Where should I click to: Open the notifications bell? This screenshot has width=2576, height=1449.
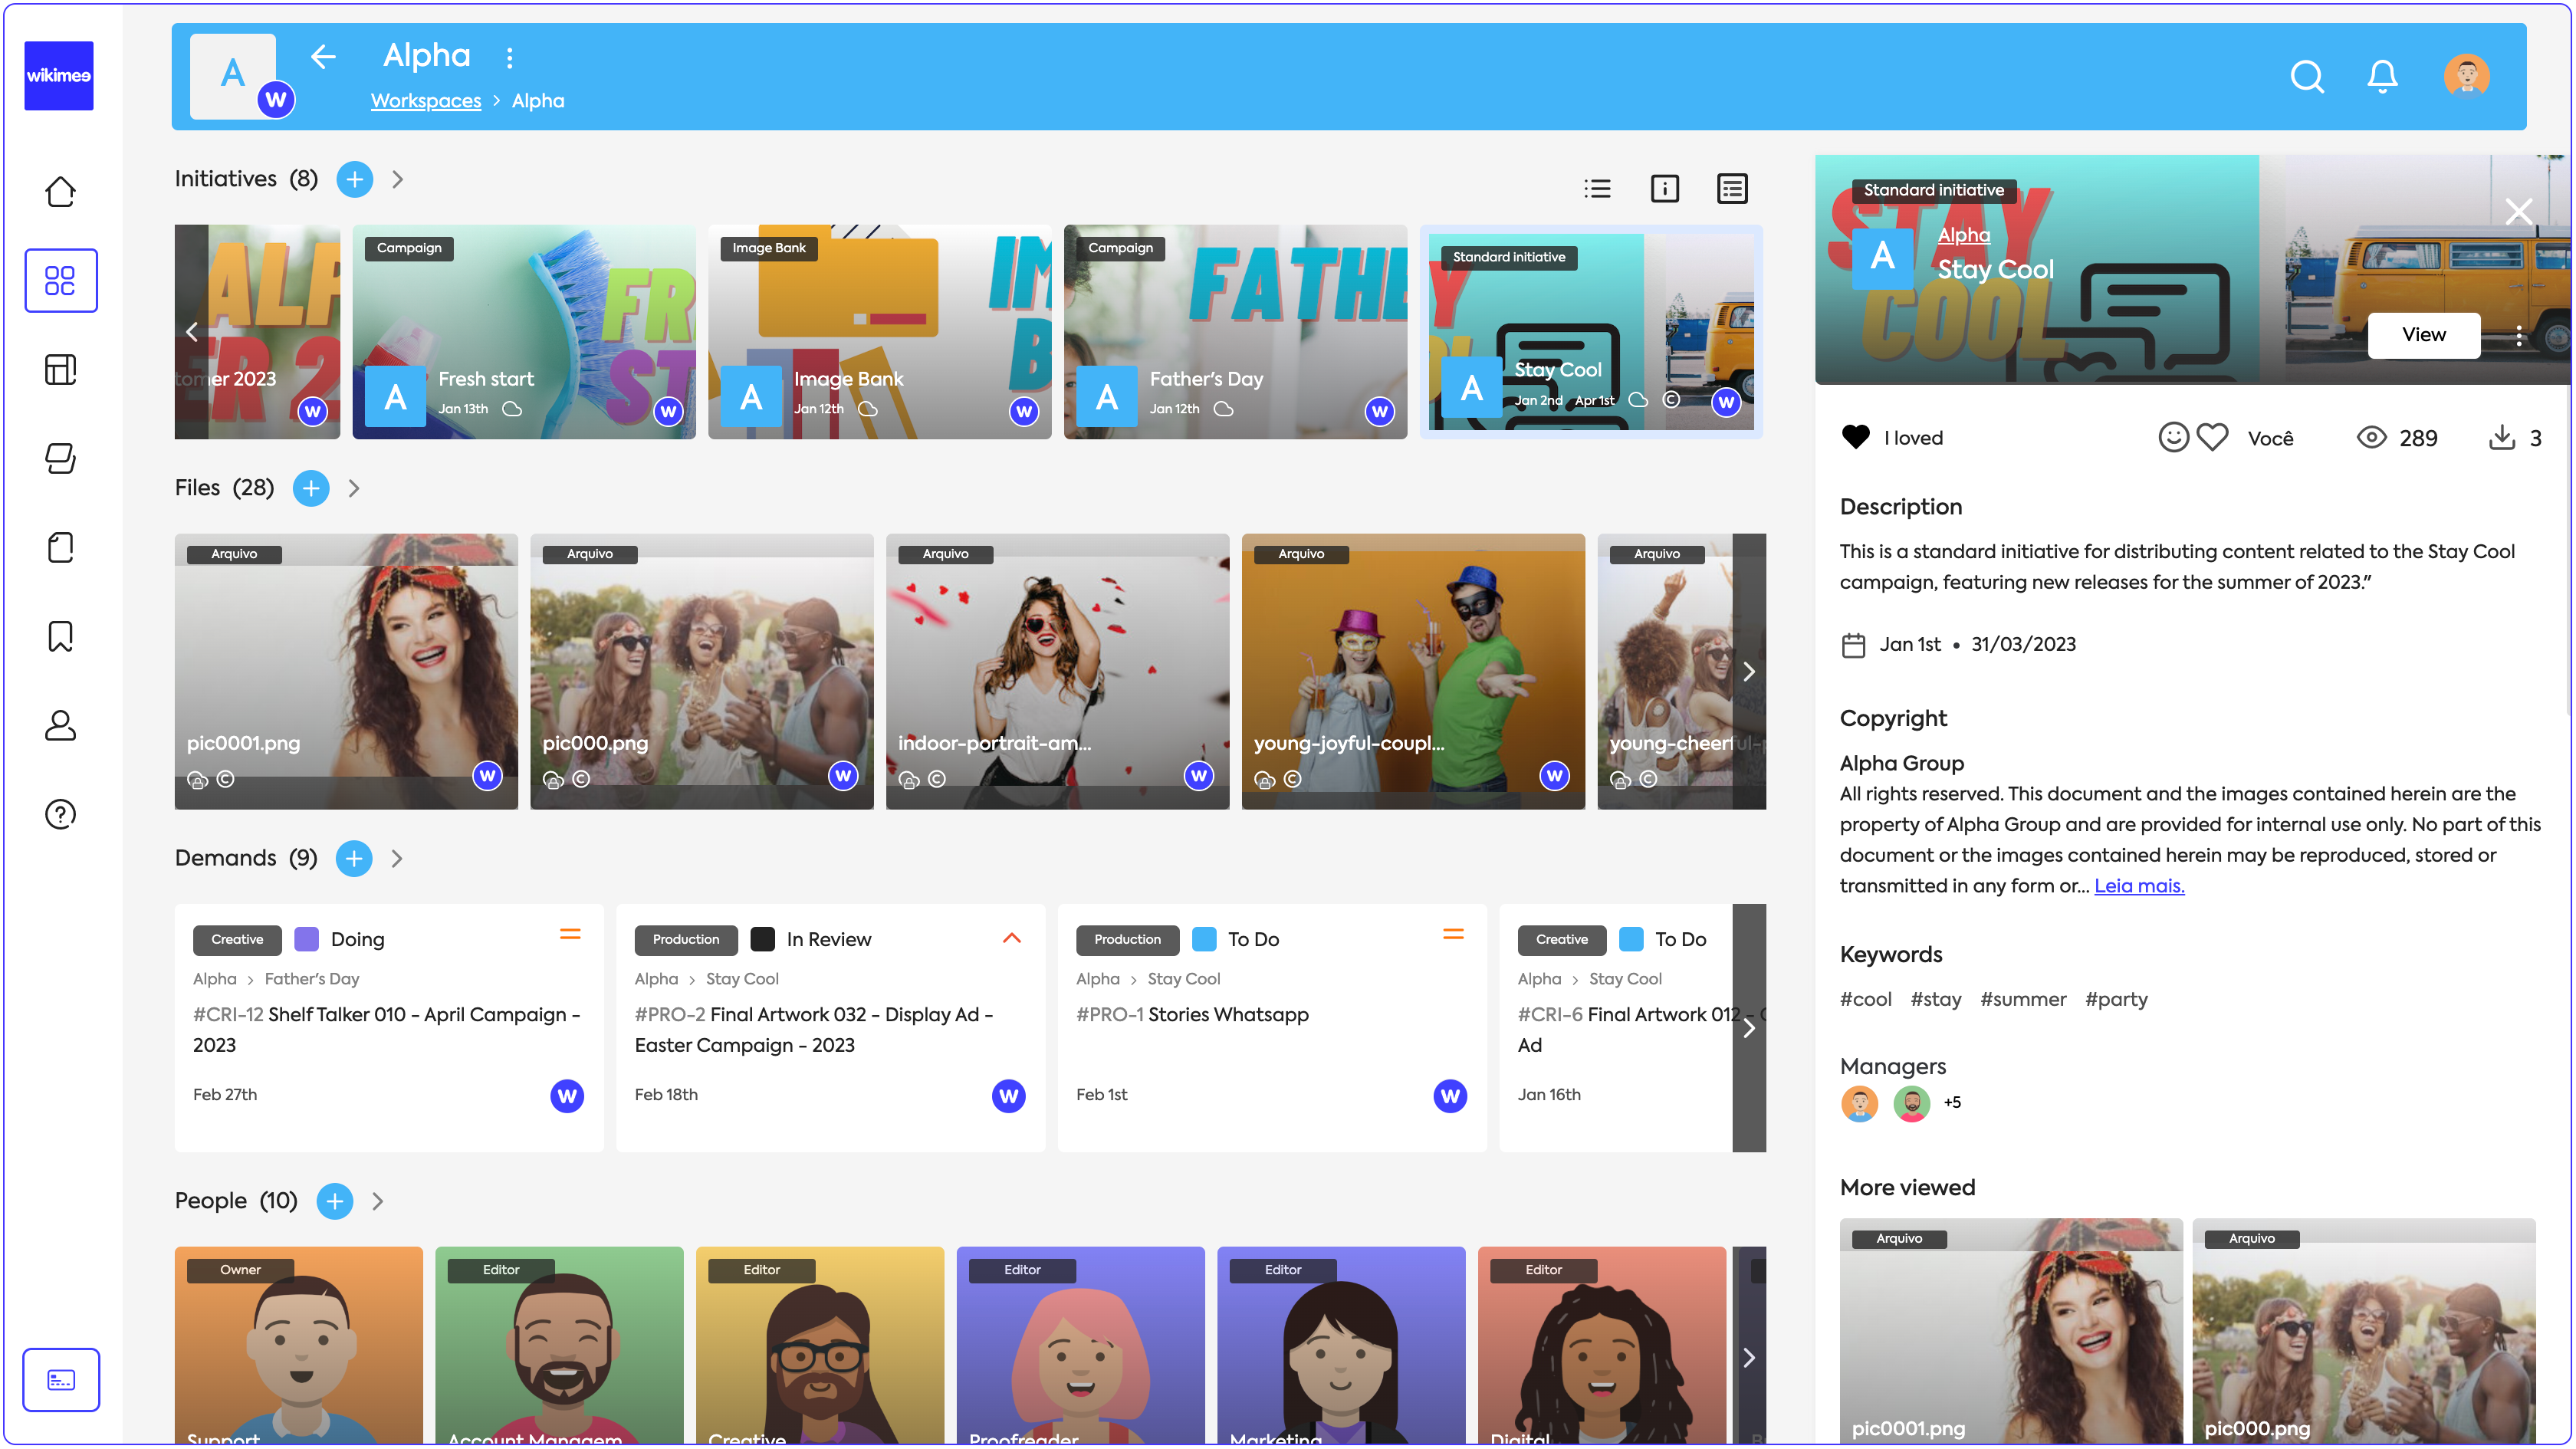pyautogui.click(x=2382, y=76)
